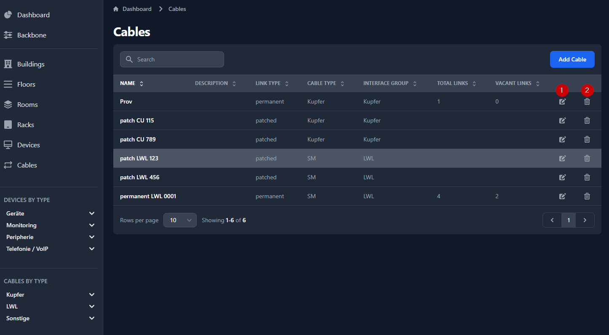The image size is (609, 335).
Task: Click the Search input field
Action: (172, 59)
